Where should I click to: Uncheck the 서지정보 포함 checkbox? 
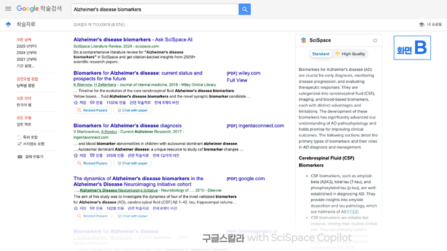20,144
